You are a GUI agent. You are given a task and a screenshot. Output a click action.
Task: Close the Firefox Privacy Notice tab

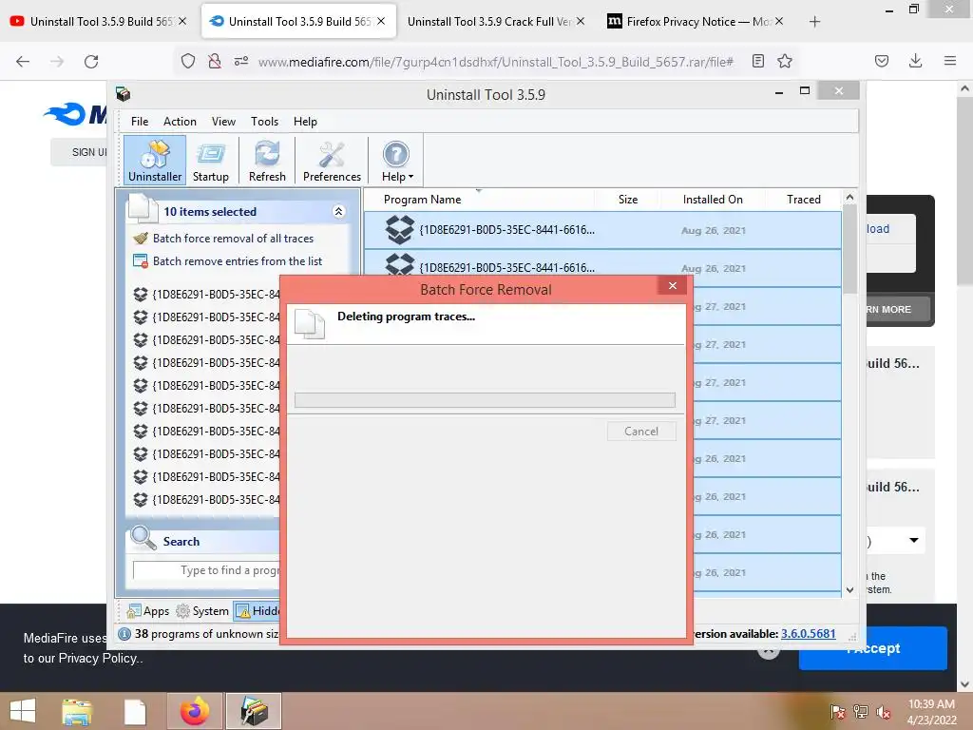pos(779,21)
